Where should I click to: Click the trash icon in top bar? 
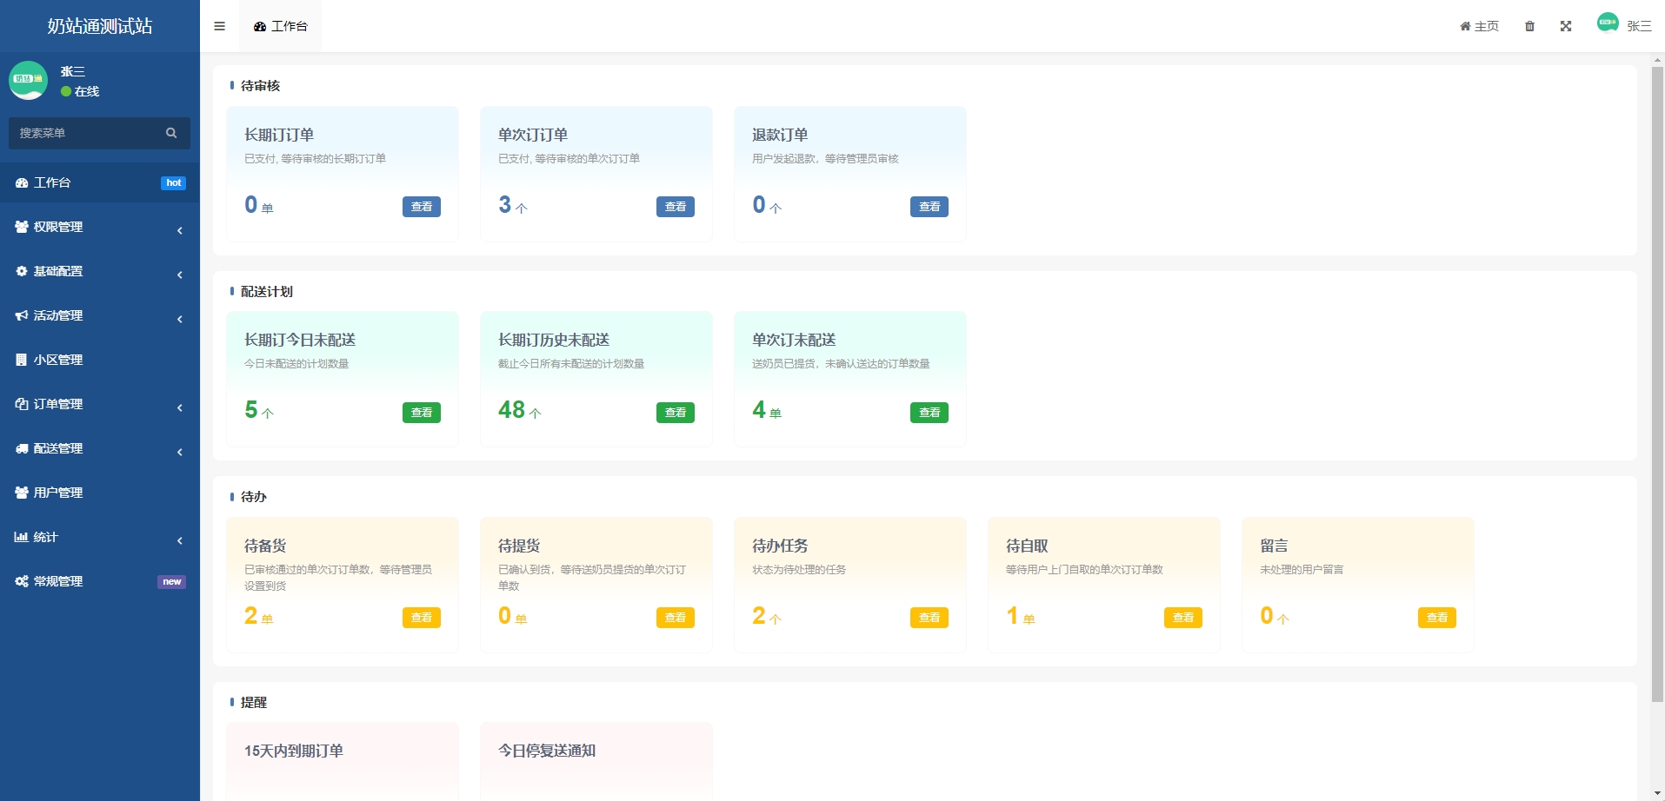click(1529, 26)
